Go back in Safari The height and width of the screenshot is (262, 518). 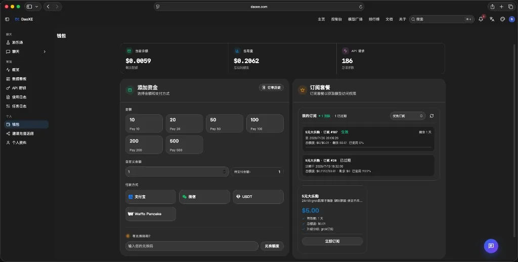pos(48,7)
